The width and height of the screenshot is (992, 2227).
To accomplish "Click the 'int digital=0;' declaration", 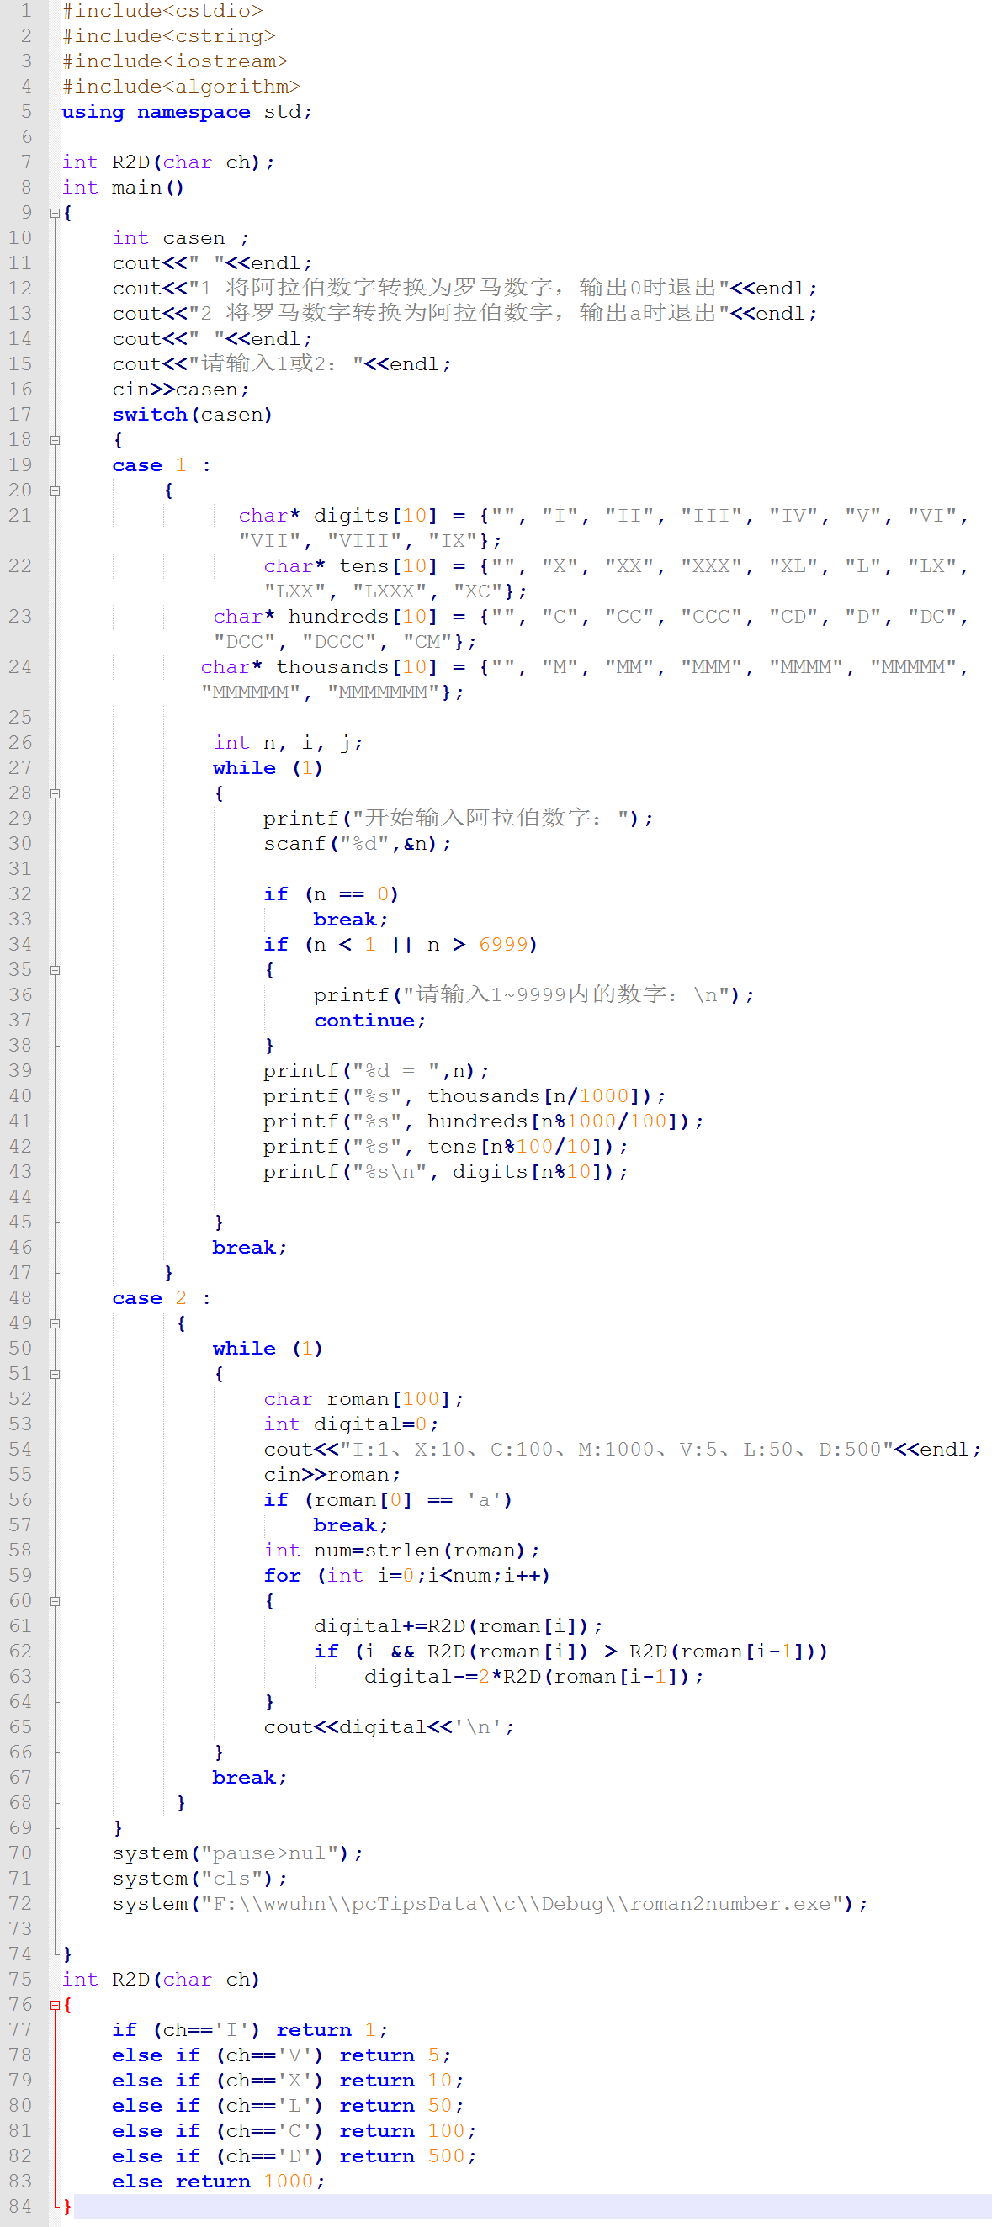I will coord(351,1424).
